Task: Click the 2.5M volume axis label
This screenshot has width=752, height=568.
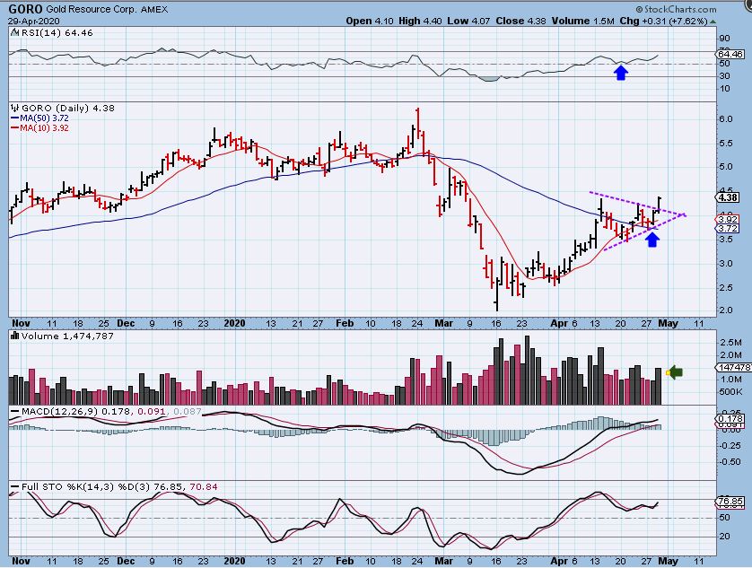Action: (730, 343)
